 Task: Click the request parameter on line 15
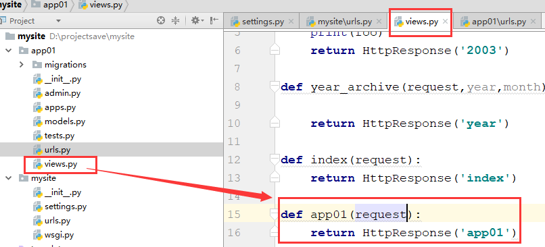[x=381, y=215]
